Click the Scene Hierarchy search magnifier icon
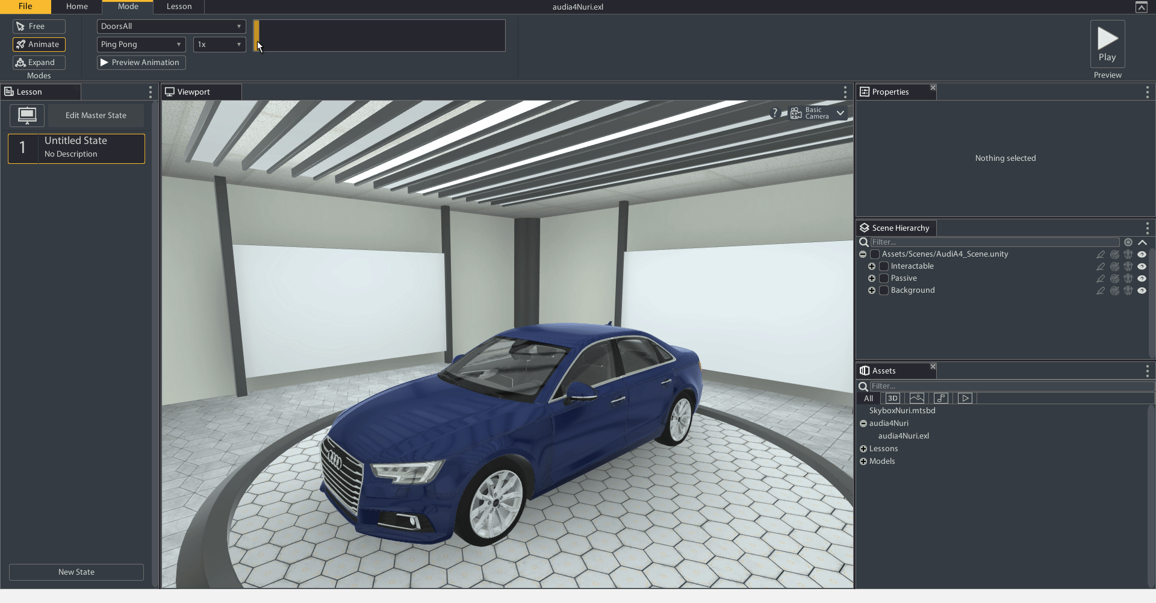The width and height of the screenshot is (1156, 603). click(863, 242)
